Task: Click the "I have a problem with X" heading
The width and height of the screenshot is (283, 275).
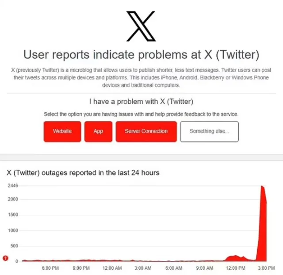Action: tap(141, 102)
